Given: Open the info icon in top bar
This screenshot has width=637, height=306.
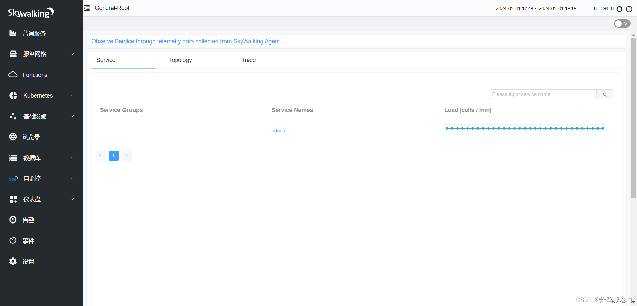Looking at the screenshot, I should pos(629,9).
